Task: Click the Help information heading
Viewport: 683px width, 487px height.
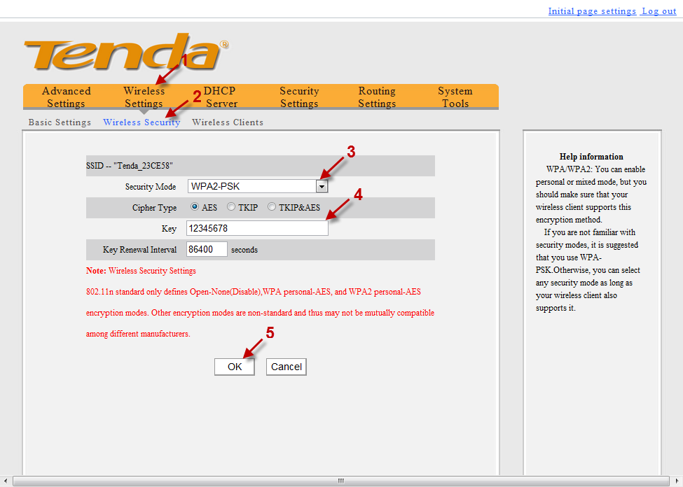Action: tap(591, 157)
